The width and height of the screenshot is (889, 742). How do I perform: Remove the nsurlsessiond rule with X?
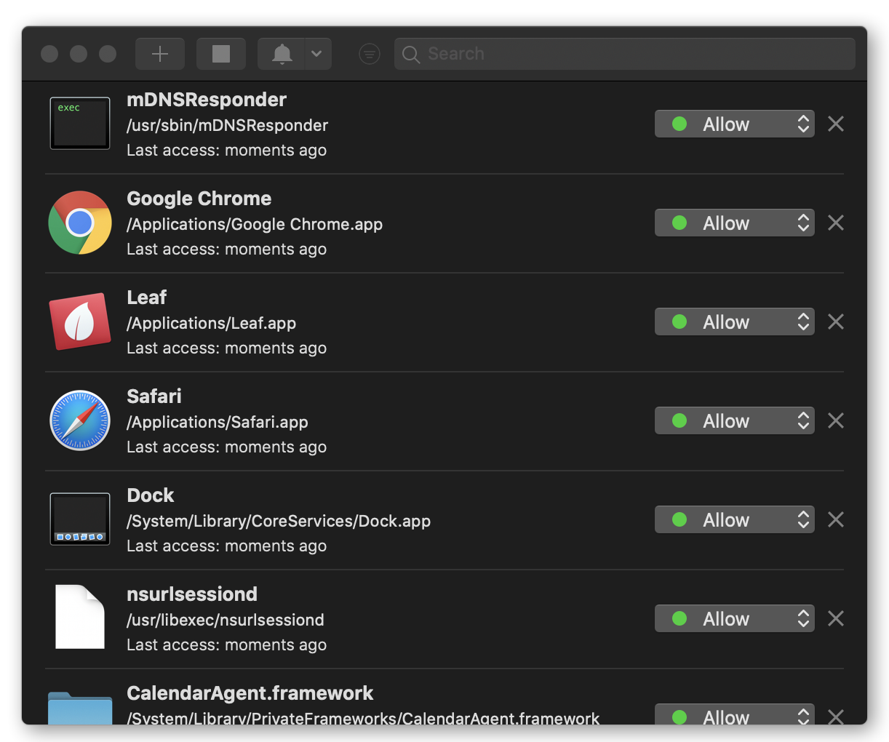click(836, 618)
